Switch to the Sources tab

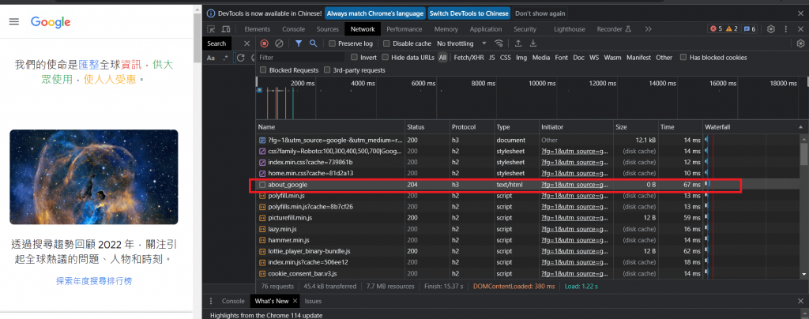(x=328, y=29)
